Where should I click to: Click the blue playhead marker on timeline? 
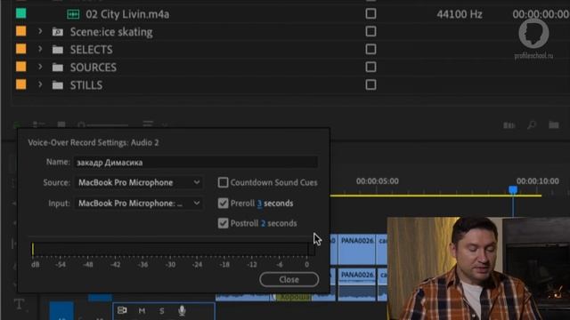tap(513, 189)
